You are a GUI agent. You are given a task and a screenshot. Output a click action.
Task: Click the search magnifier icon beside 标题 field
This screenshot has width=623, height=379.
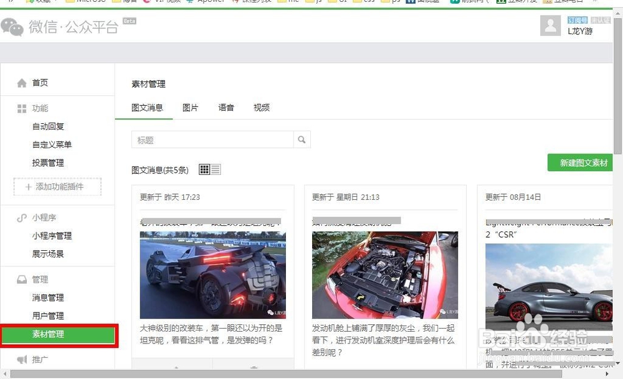pyautogui.click(x=302, y=139)
